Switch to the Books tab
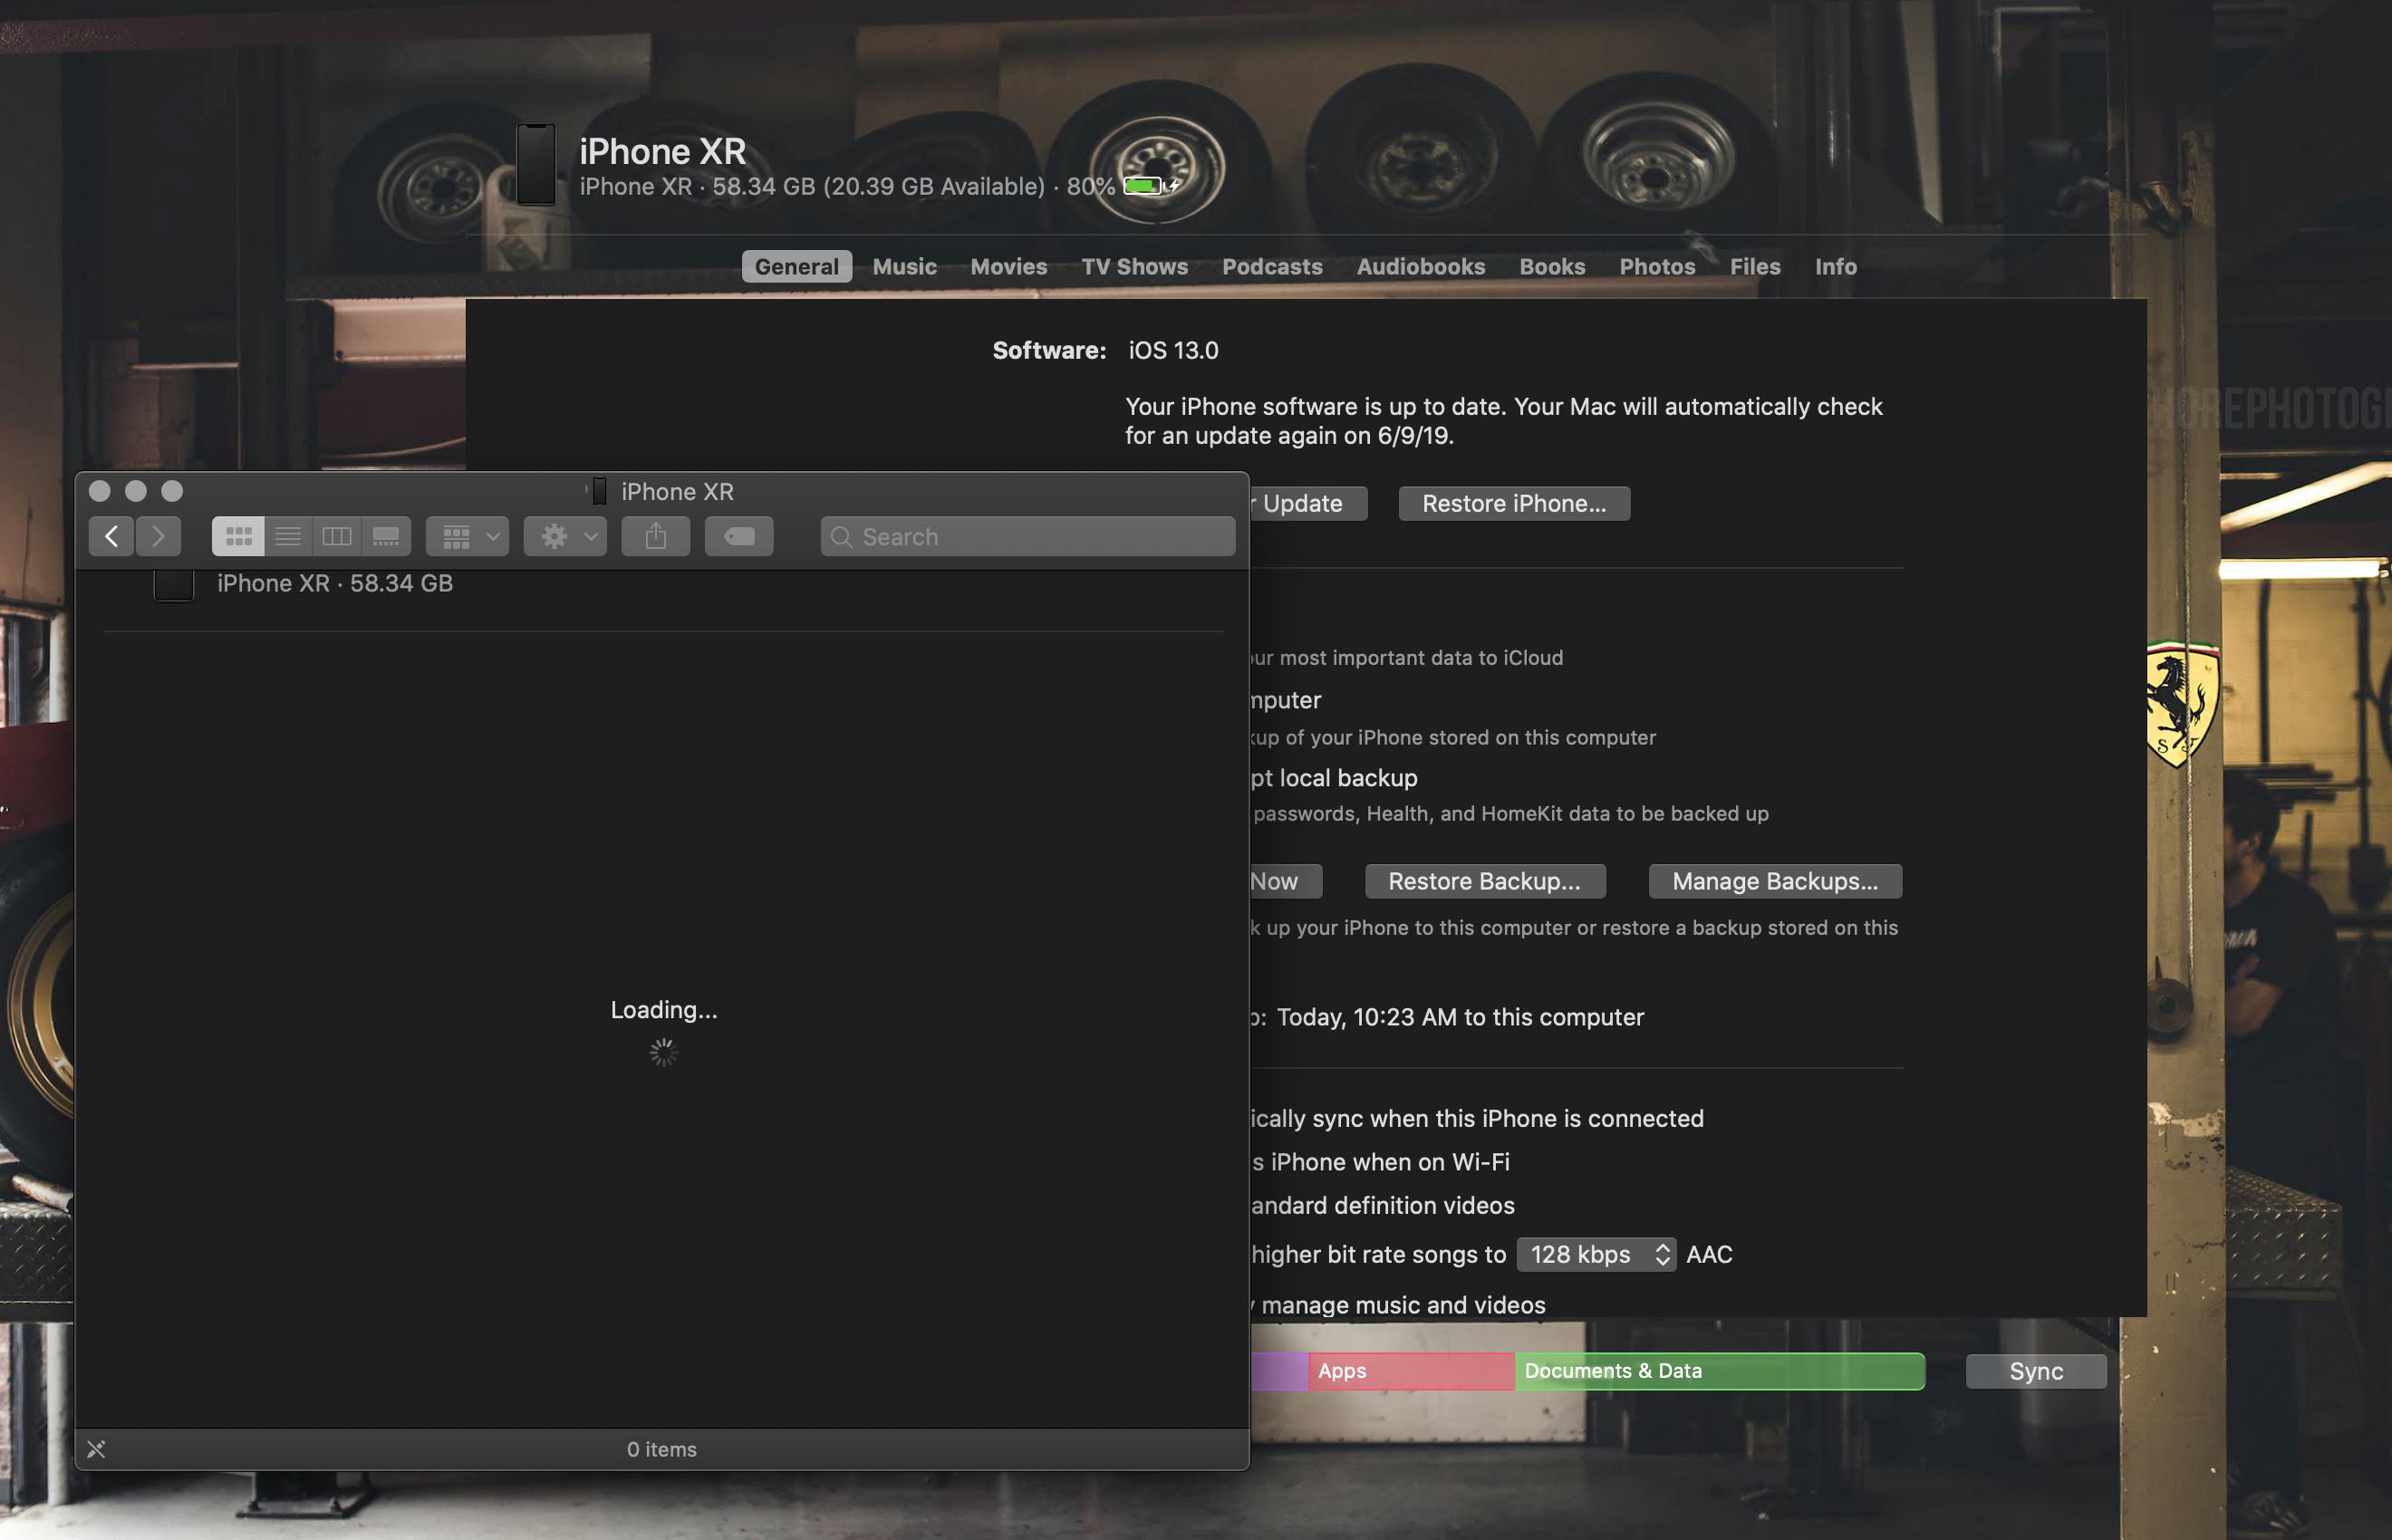The height and width of the screenshot is (1540, 2392). click(x=1553, y=266)
